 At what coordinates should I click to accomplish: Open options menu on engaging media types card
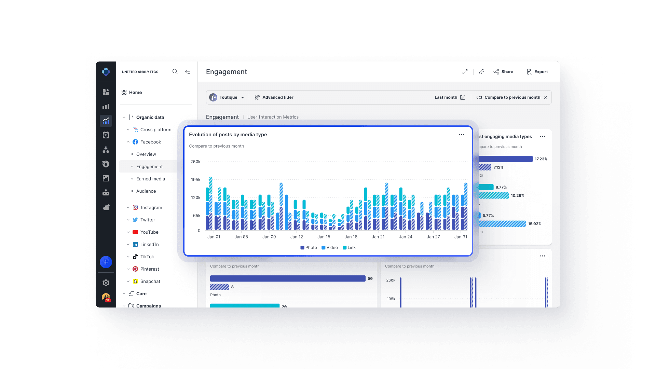(543, 136)
